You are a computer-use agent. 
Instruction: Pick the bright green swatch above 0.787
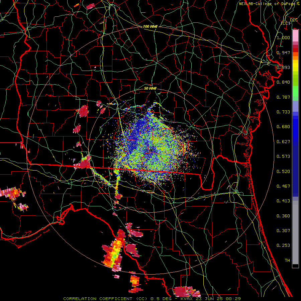click(x=295, y=91)
